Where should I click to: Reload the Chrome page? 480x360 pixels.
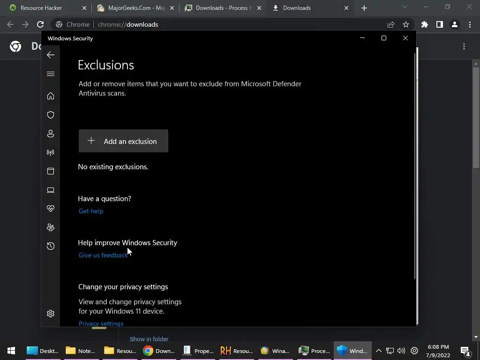pyautogui.click(x=40, y=24)
